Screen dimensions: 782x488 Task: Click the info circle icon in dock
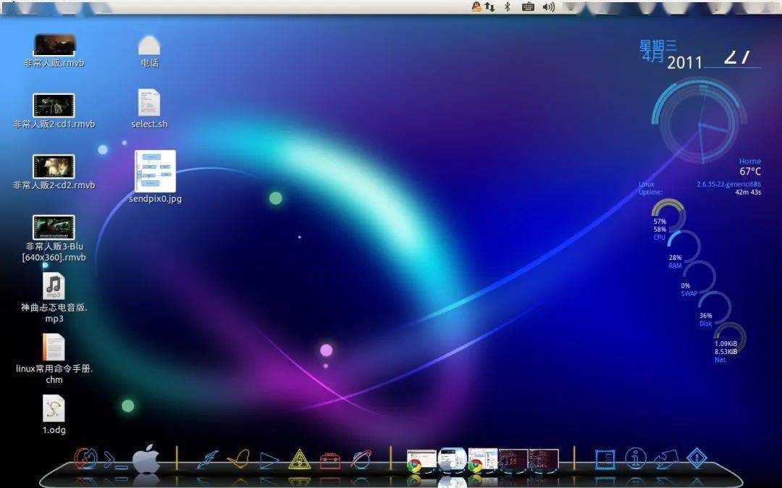tap(636, 458)
